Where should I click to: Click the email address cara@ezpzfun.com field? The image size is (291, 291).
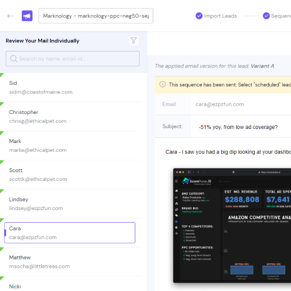[220, 104]
